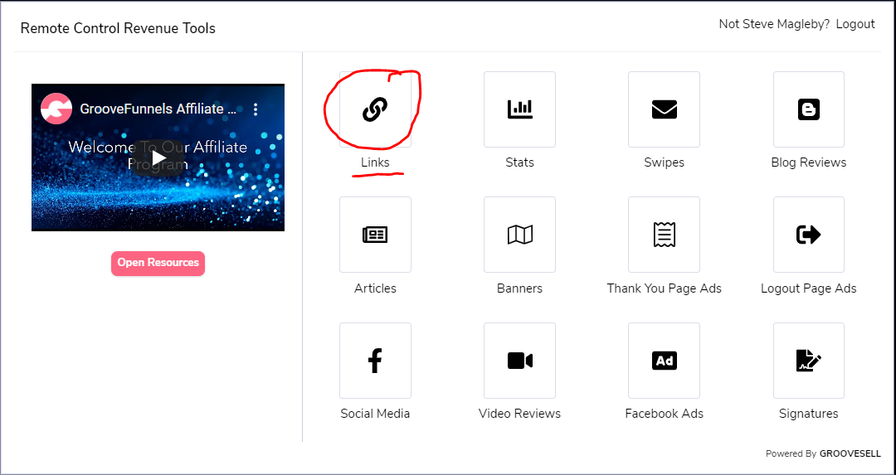Open the Logout Page Ads exit icon
The height and width of the screenshot is (475, 896).
coord(809,235)
